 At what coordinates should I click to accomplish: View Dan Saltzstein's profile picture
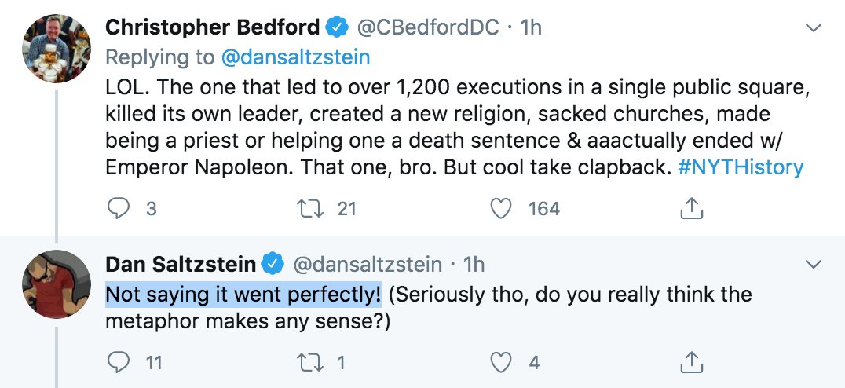[55, 283]
